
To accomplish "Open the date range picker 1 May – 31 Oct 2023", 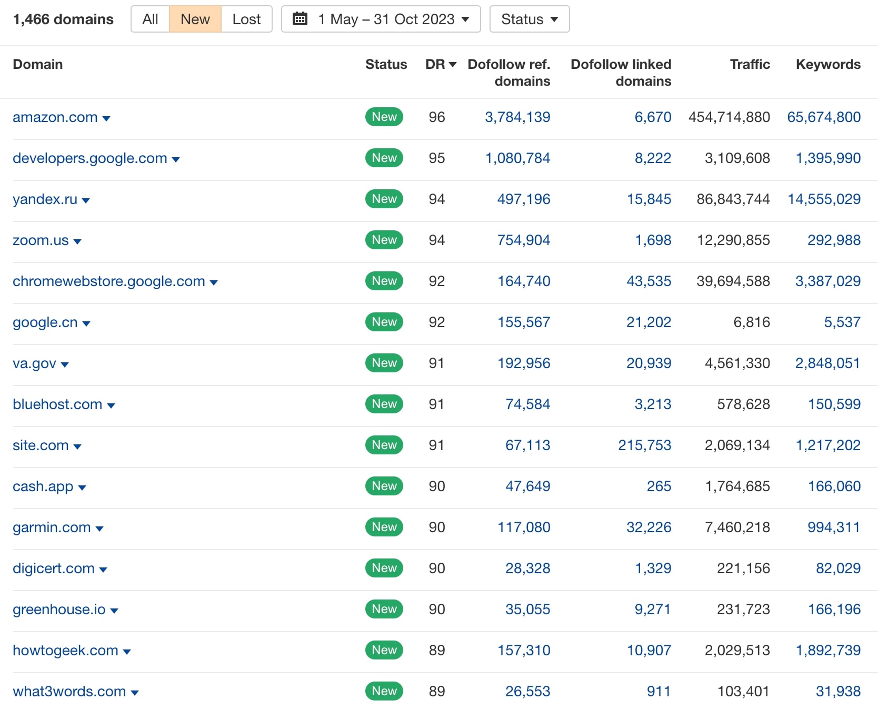I will click(x=381, y=19).
